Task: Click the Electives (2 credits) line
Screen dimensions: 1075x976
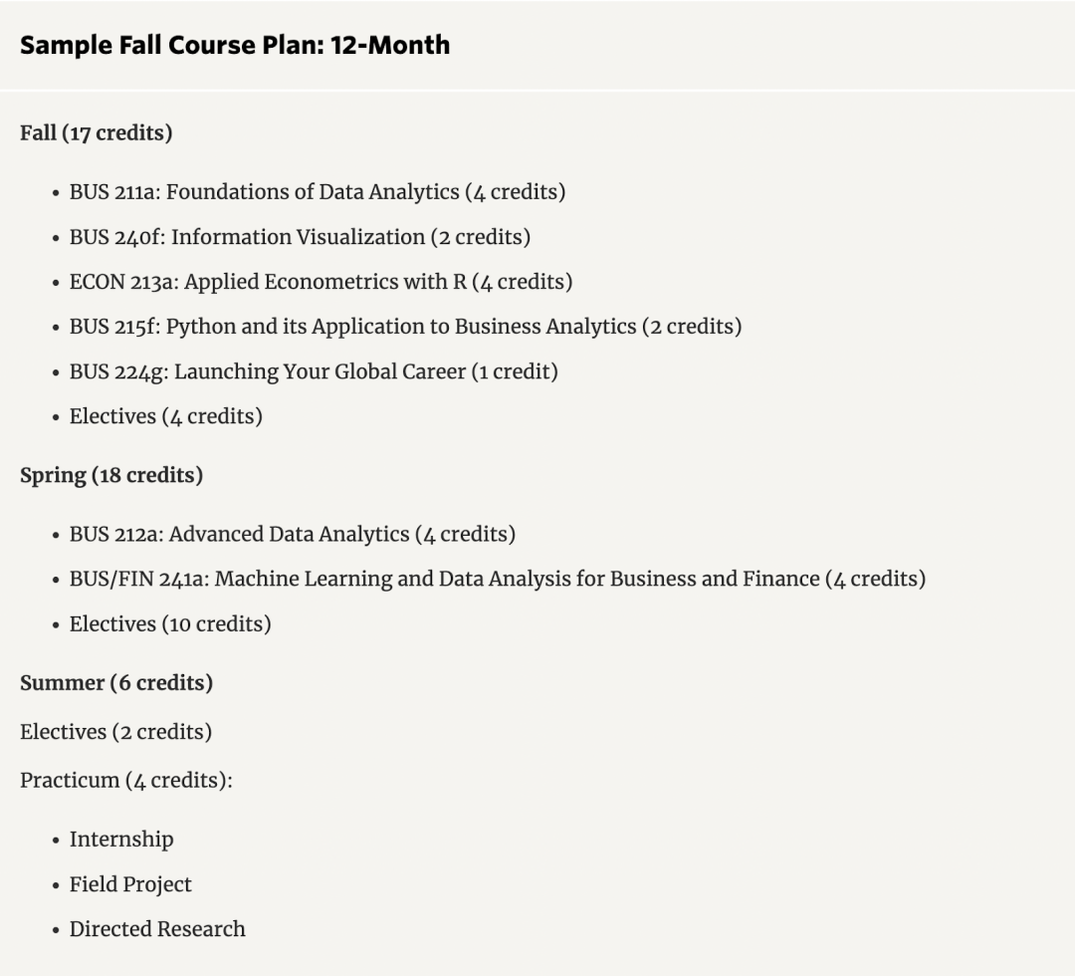Action: pyautogui.click(x=115, y=732)
